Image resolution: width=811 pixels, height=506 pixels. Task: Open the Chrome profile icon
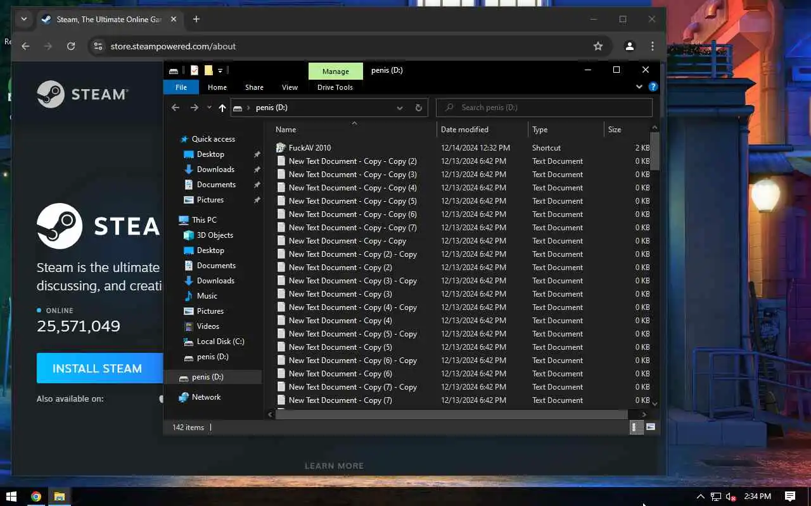[x=629, y=46]
